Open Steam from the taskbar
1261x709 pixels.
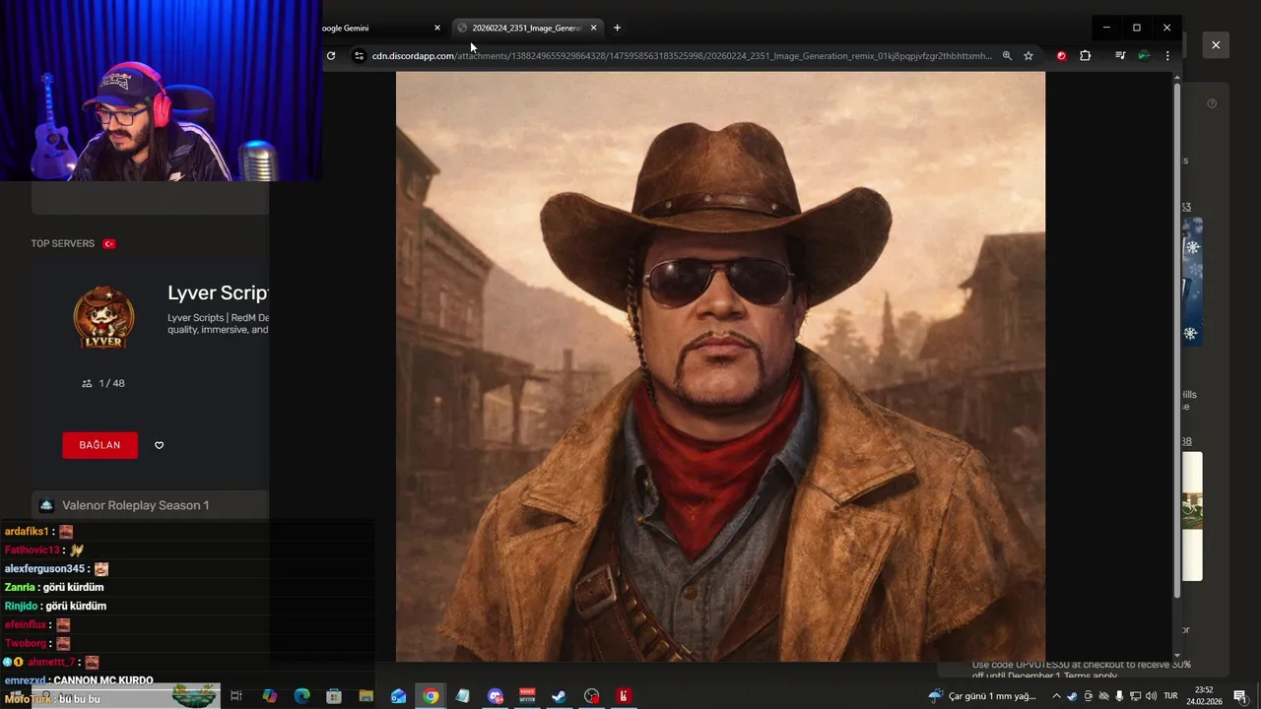[559, 696]
